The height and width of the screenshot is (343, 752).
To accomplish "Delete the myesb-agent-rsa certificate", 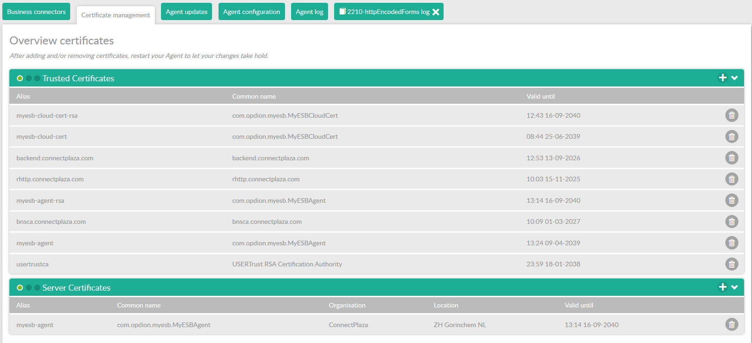I will 731,200.
